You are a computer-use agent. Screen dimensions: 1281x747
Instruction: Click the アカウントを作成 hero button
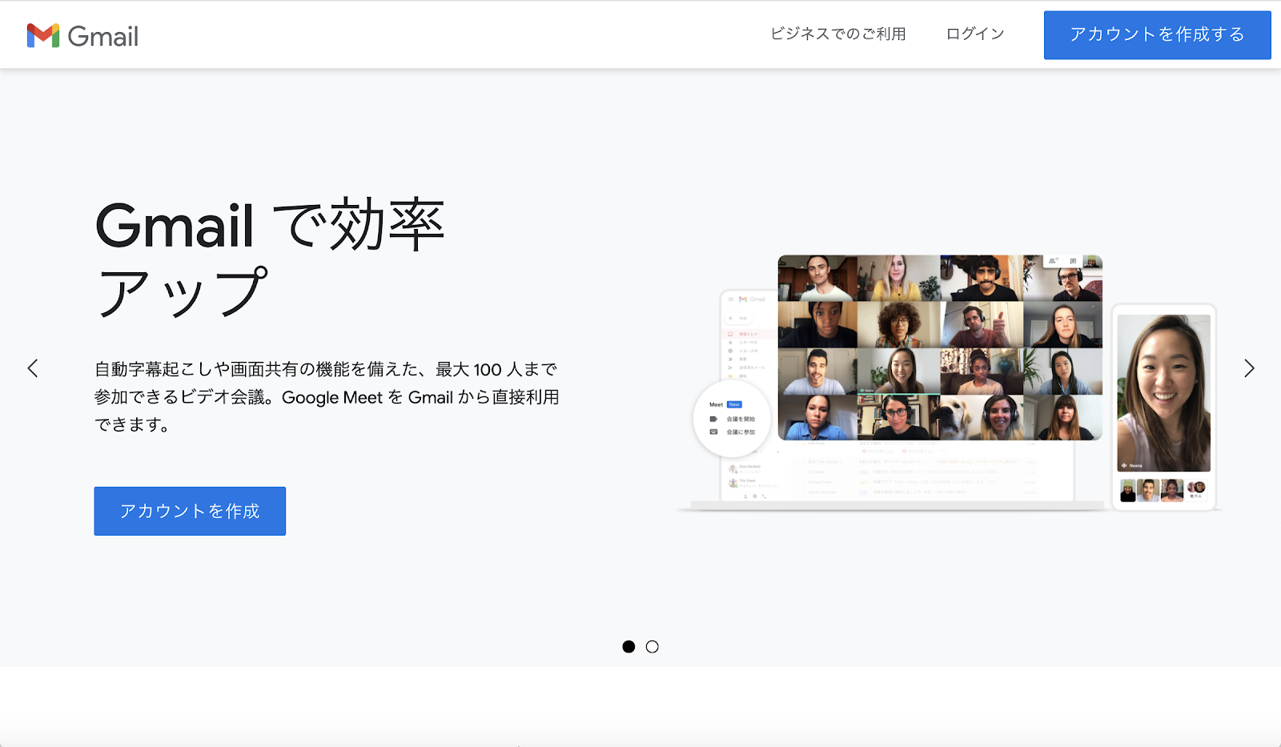190,511
